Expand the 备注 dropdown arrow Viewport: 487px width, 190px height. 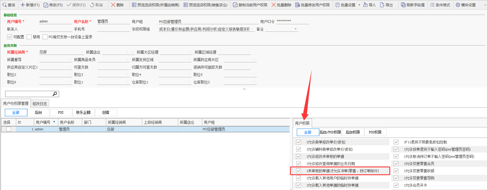(296, 29)
